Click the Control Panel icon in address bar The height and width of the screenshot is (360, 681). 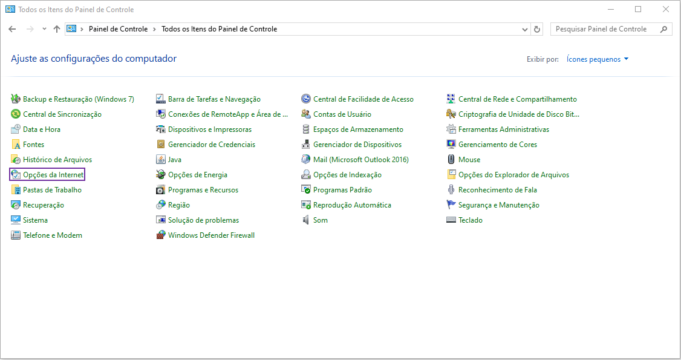point(71,29)
